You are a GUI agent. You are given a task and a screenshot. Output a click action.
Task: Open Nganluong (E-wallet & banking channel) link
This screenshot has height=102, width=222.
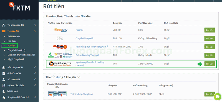90,64
